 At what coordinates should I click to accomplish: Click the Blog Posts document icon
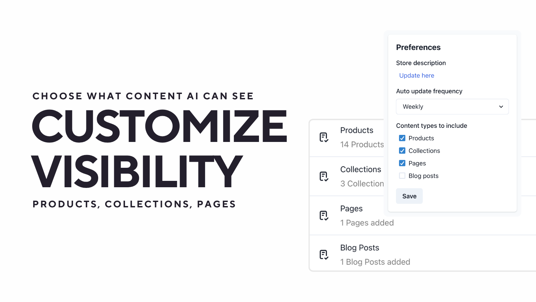[x=324, y=255]
